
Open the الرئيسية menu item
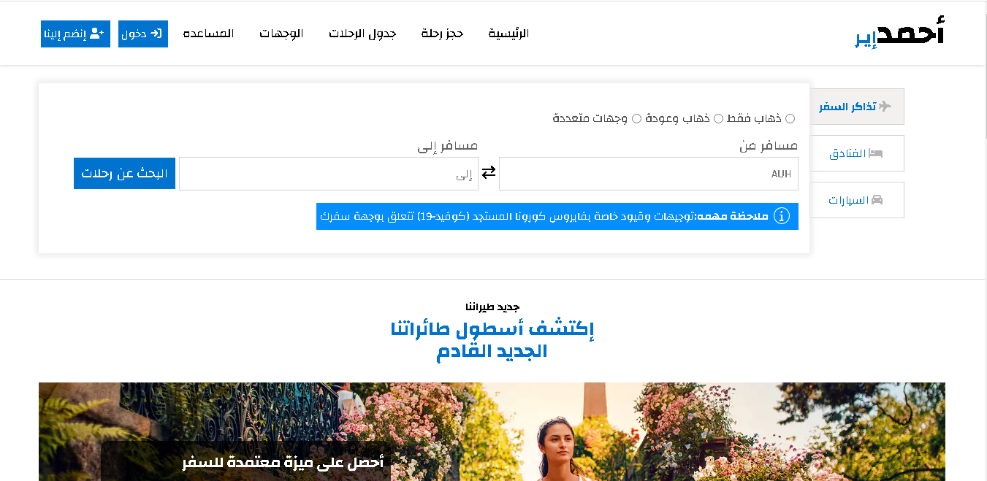point(508,34)
